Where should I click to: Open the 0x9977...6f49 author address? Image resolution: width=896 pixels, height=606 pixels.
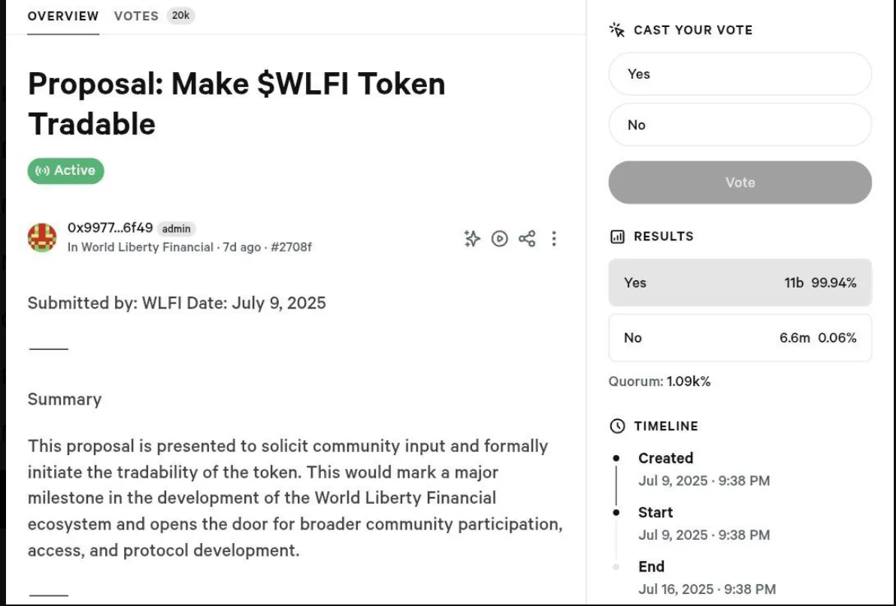(x=110, y=228)
